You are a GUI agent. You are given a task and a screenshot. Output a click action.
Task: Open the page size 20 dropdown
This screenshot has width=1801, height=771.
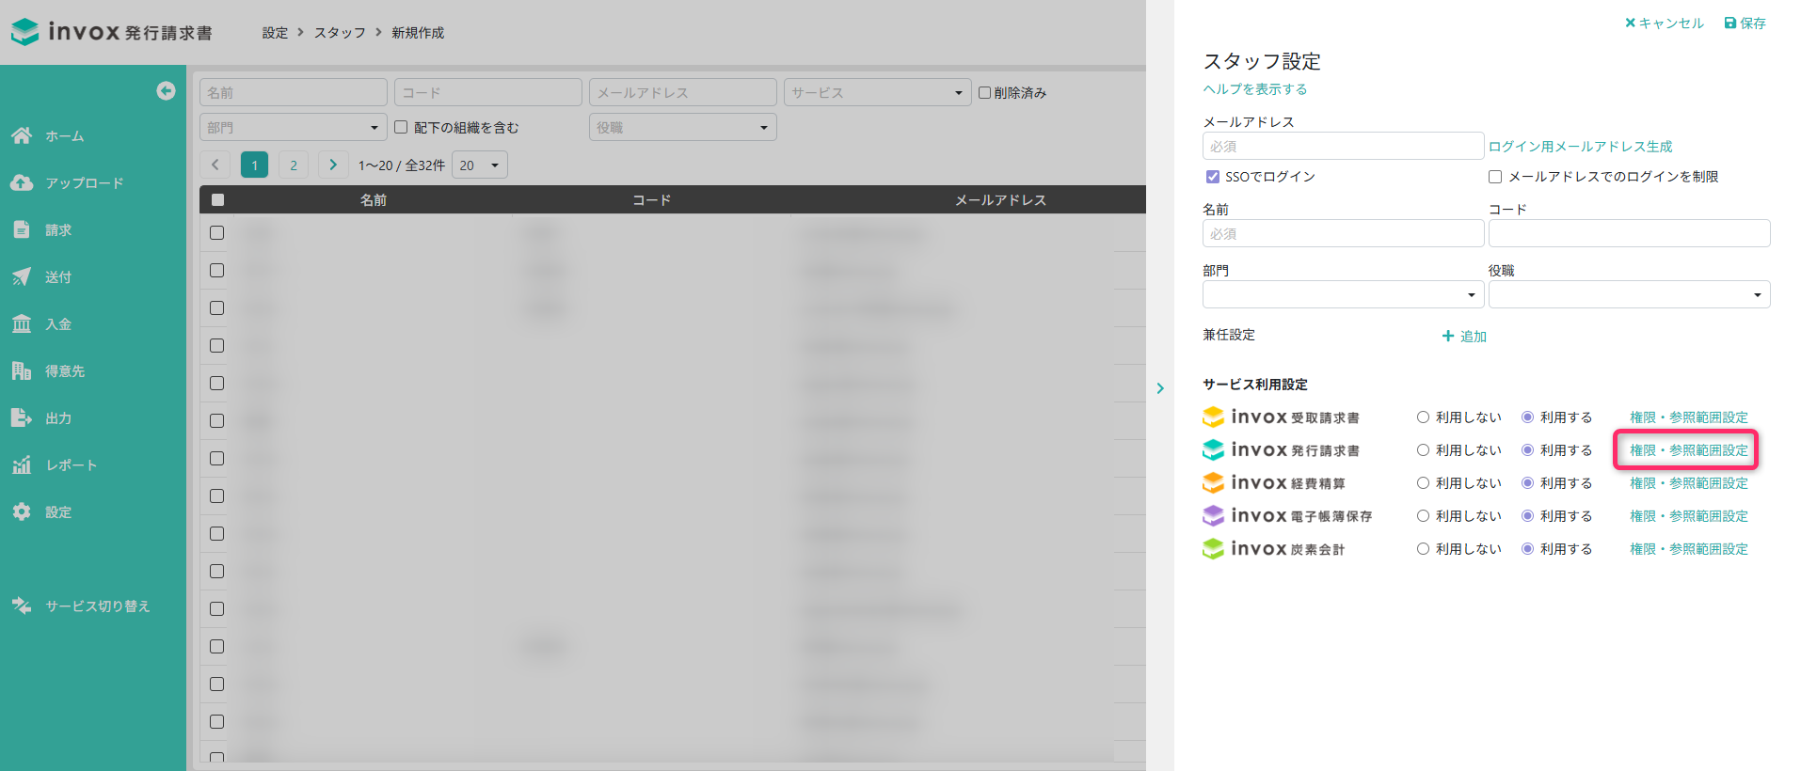pos(480,165)
